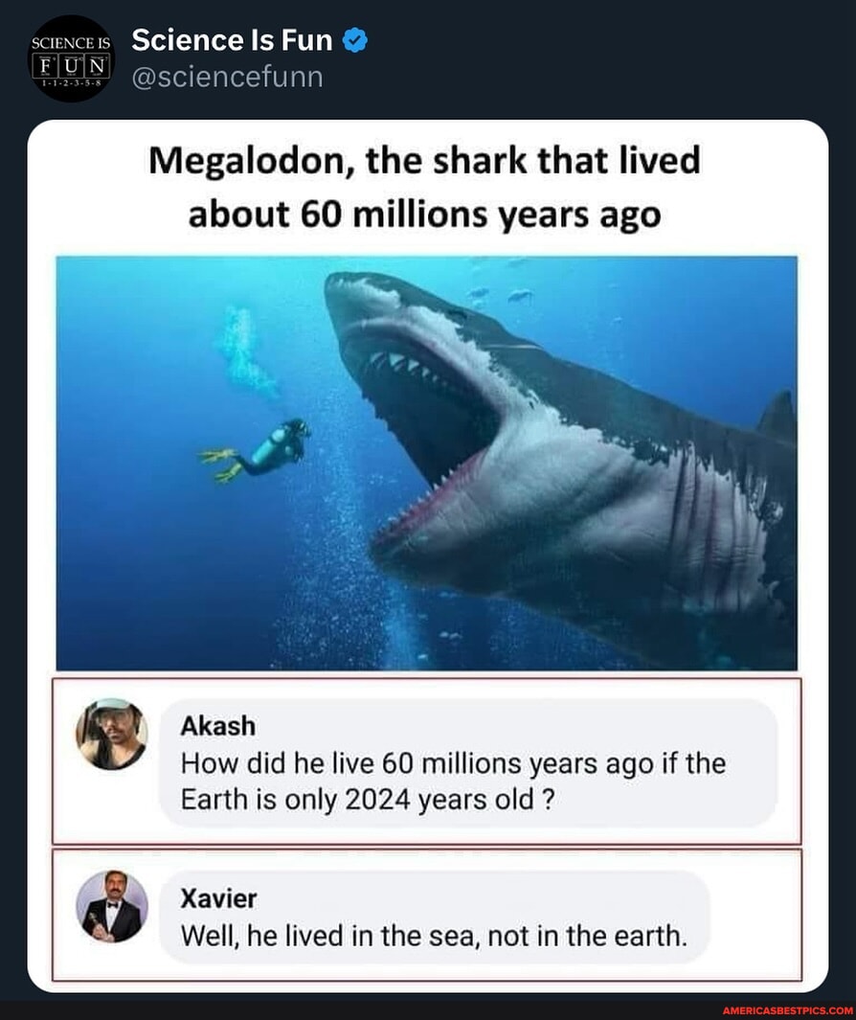Click the 'Megalodon, the shark that lived' headline
Image resolution: width=856 pixels, height=1020 pixels.
point(425,161)
